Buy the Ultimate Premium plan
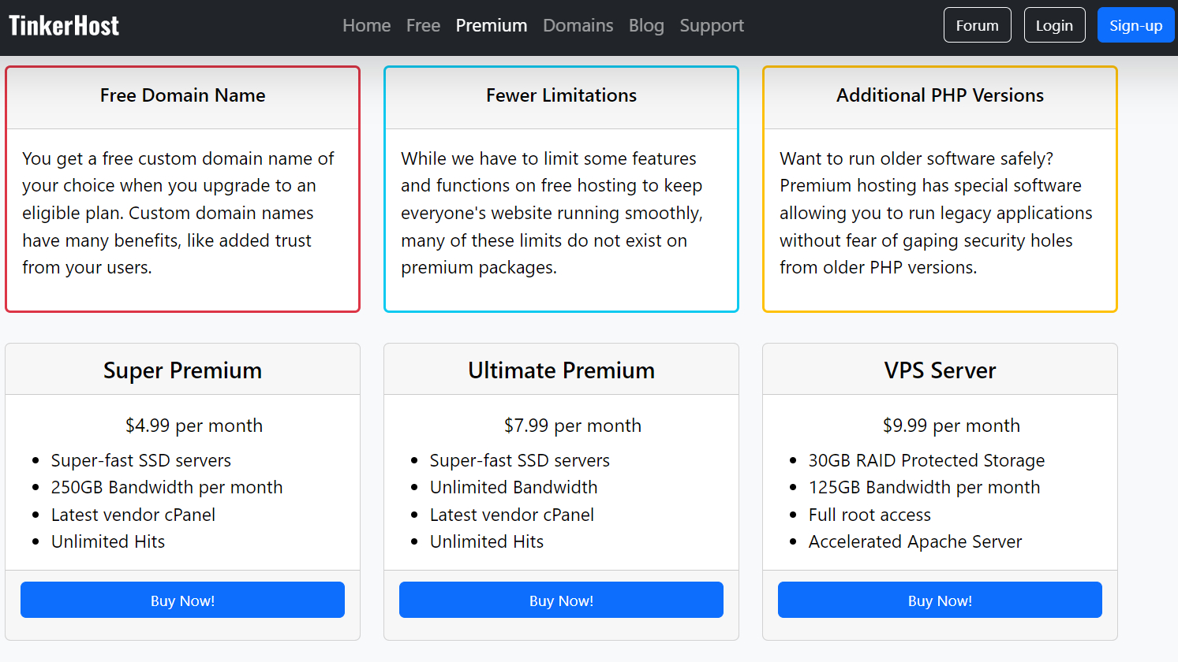The height and width of the screenshot is (662, 1178). point(561,600)
